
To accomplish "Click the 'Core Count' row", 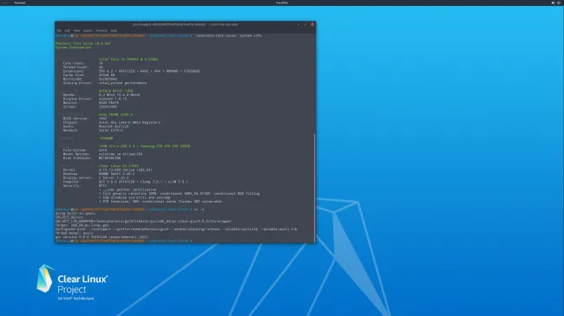I will [x=82, y=63].
